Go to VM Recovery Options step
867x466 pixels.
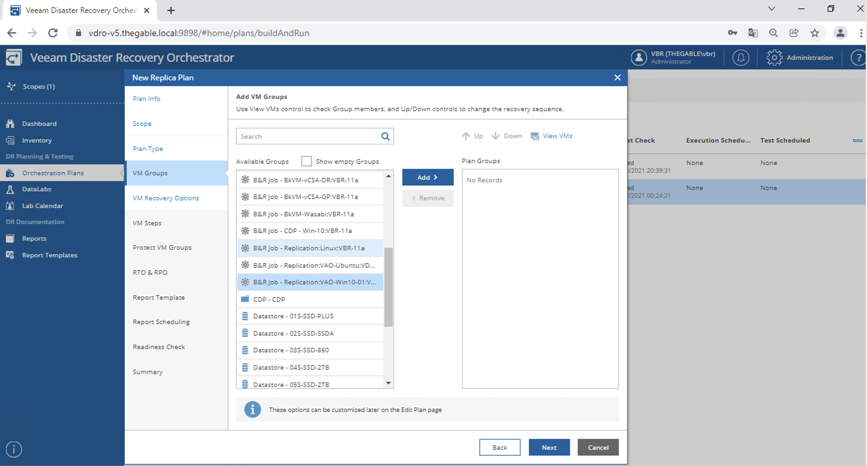[166, 198]
